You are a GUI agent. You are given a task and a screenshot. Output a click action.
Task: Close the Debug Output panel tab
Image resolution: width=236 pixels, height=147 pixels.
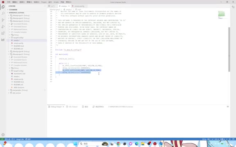[63, 107]
